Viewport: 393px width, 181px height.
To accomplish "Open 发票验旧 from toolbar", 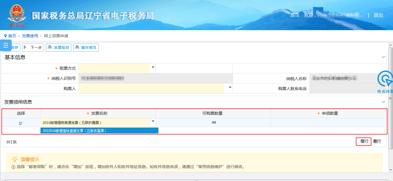I will [59, 48].
